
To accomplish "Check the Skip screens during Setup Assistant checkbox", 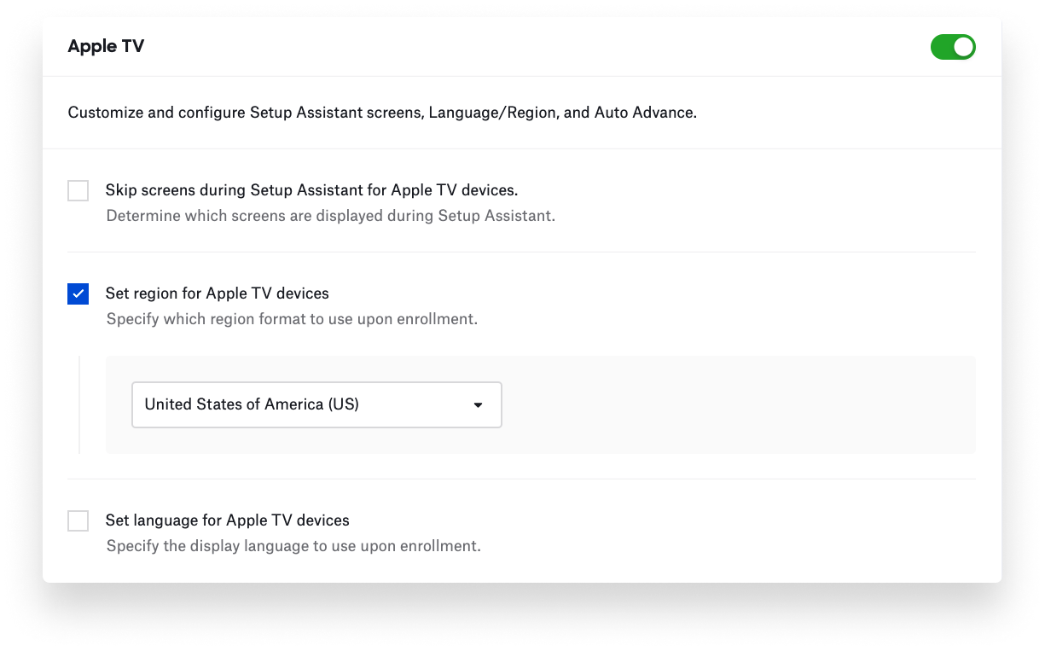I will coord(78,190).
